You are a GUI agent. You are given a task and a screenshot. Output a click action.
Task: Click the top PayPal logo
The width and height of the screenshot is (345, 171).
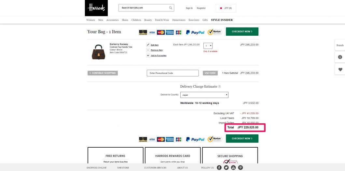[x=195, y=32]
